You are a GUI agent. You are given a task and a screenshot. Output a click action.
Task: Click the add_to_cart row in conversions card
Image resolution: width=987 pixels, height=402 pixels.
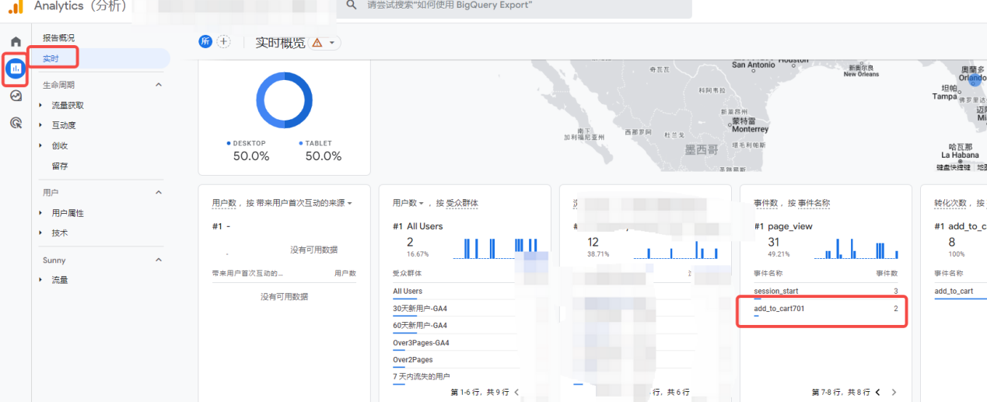tap(954, 292)
